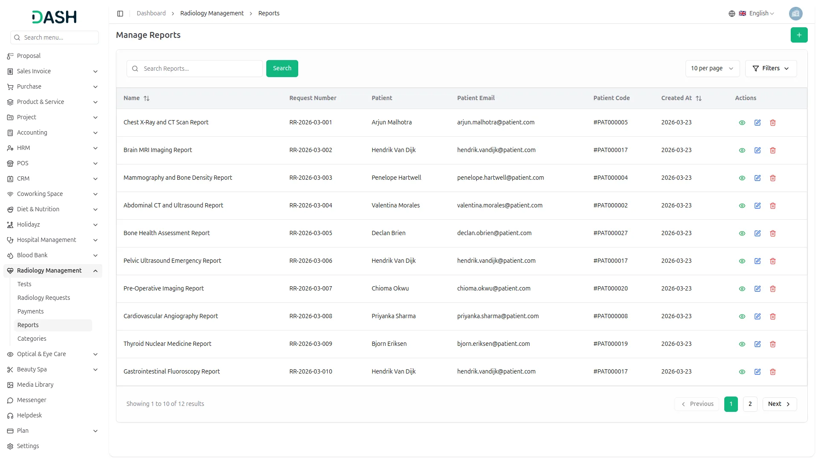Click the Radiology Management breadcrumb link
818x460 pixels.
[212, 14]
